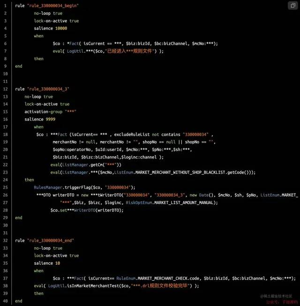300x306 pixels.
Task: Click line number 32 in gutter
Action: tap(6, 241)
